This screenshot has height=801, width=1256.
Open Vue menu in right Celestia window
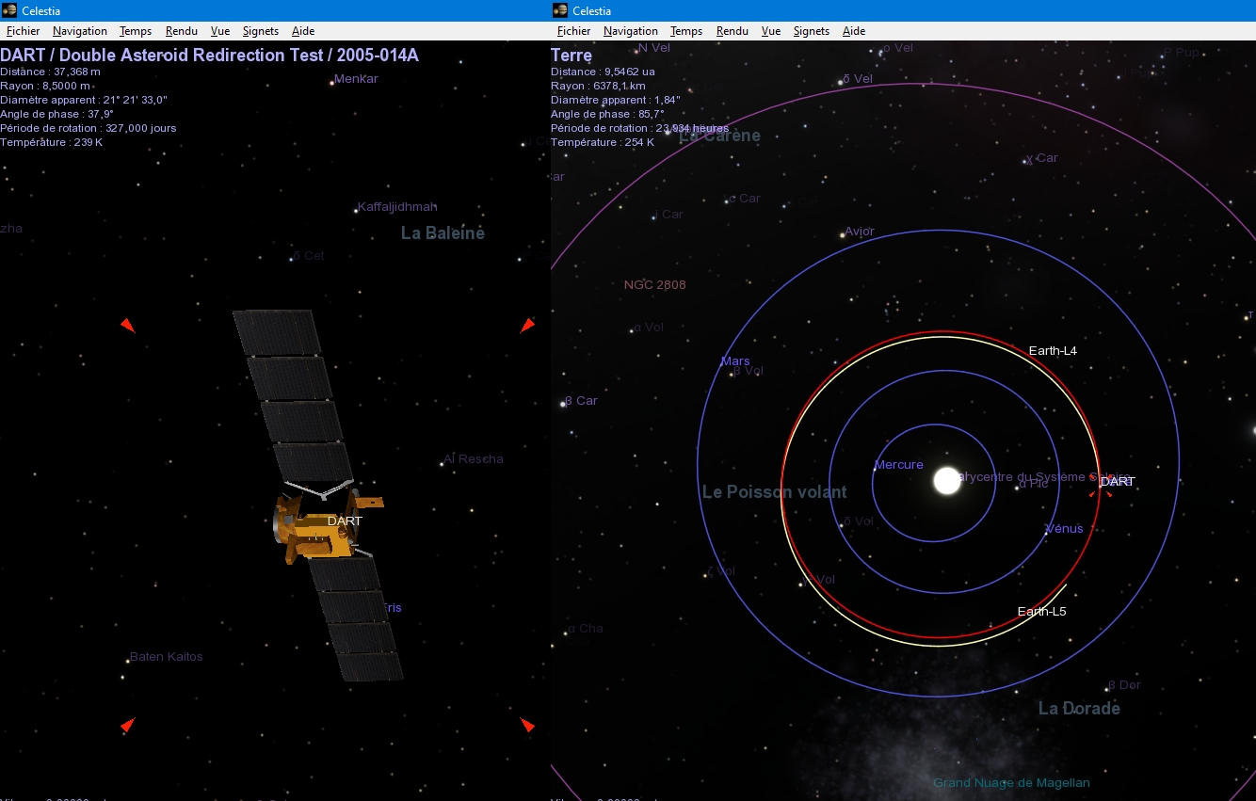771,31
